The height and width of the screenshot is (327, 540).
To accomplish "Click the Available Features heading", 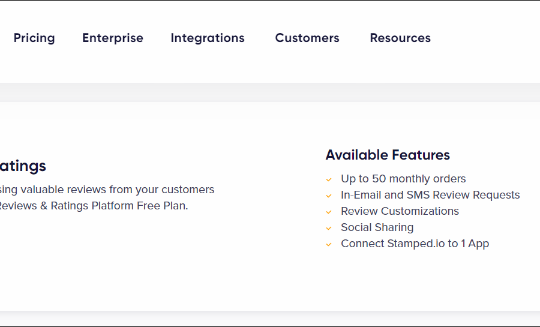I will (x=388, y=155).
